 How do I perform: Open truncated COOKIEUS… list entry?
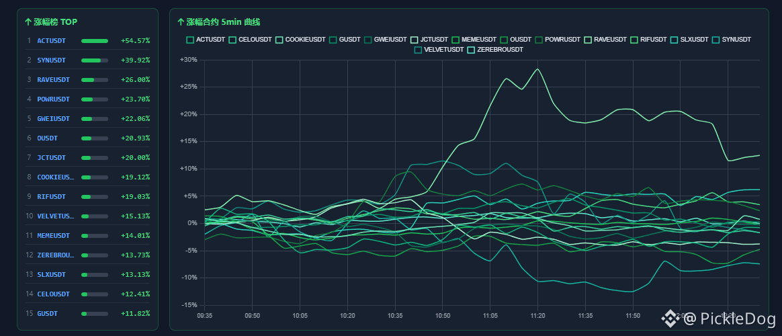[x=55, y=177]
